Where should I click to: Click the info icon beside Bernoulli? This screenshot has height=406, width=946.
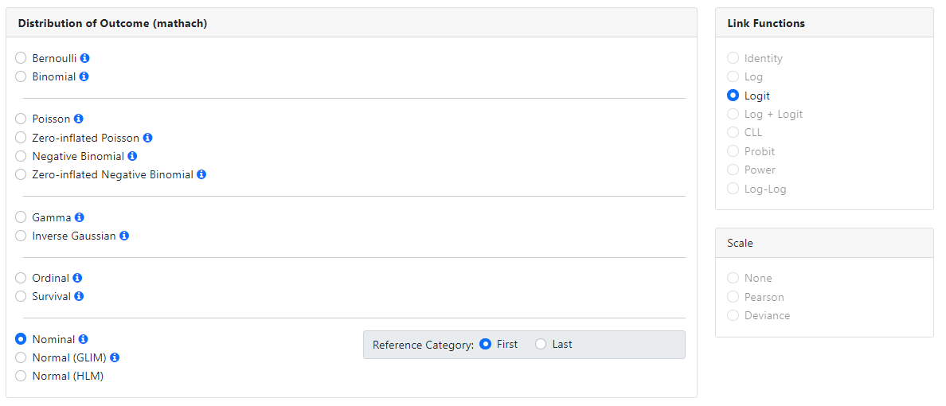[x=85, y=58]
